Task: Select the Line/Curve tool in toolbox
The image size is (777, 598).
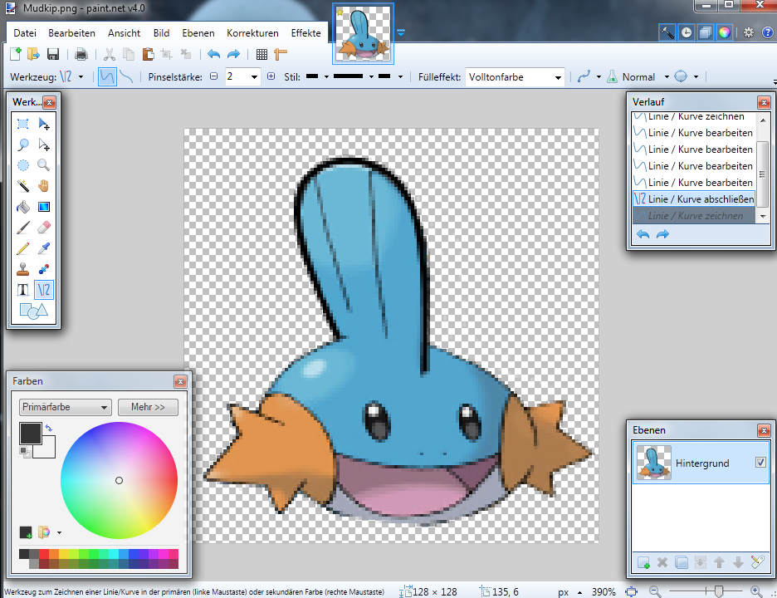Action: [44, 290]
